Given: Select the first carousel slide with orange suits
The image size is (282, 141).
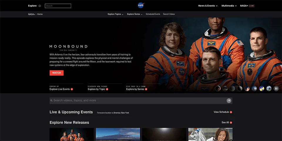Looking at the screenshot, I should [218, 88].
